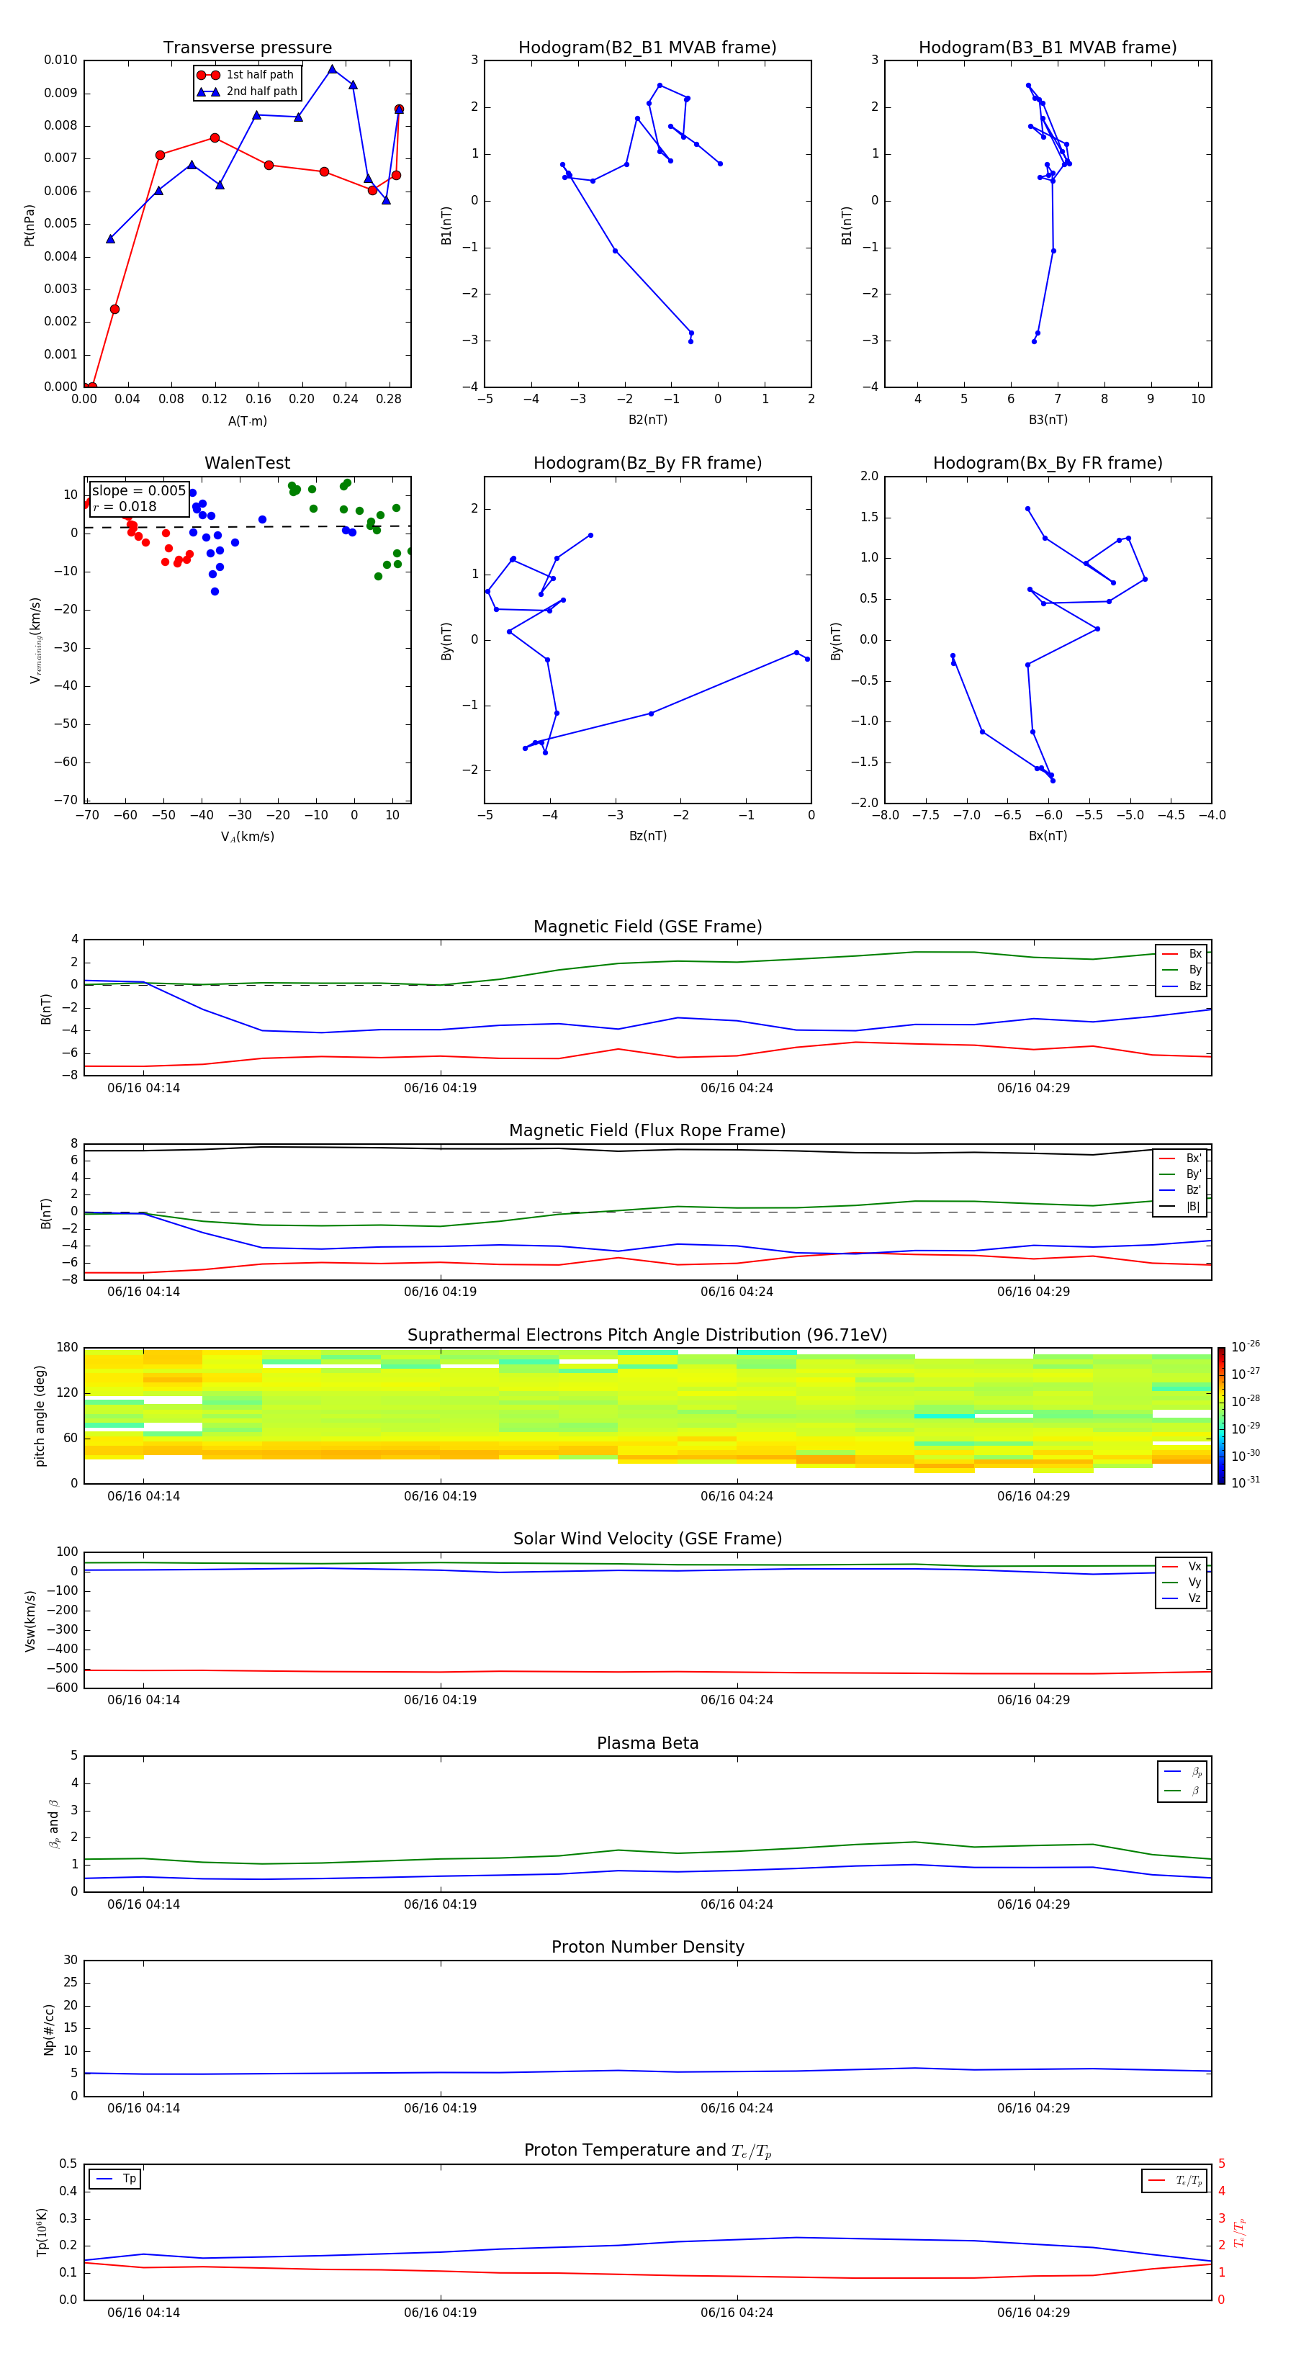The height and width of the screenshot is (2376, 1296).
Task: Select the Vz legend entry
Action: click(x=1182, y=1598)
